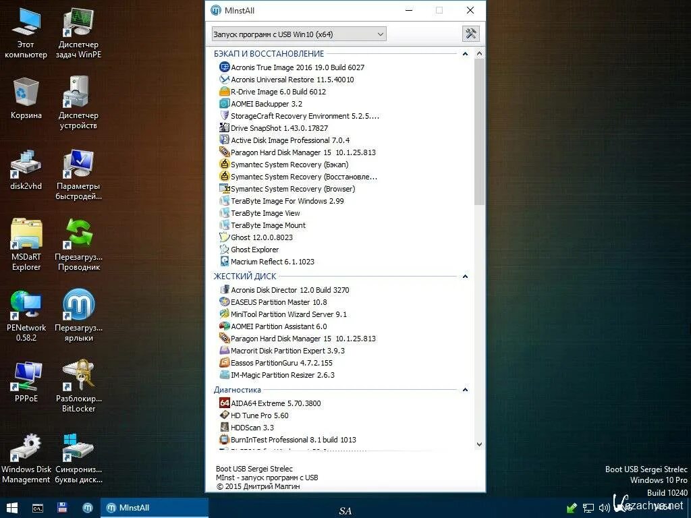Click the Active Disk Image Professional icon
The image size is (691, 518).
pos(224,140)
